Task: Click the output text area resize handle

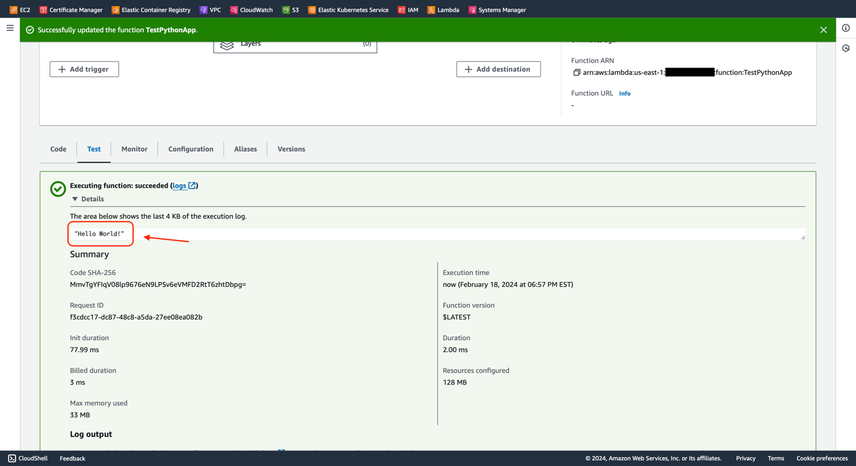Action: click(x=803, y=237)
